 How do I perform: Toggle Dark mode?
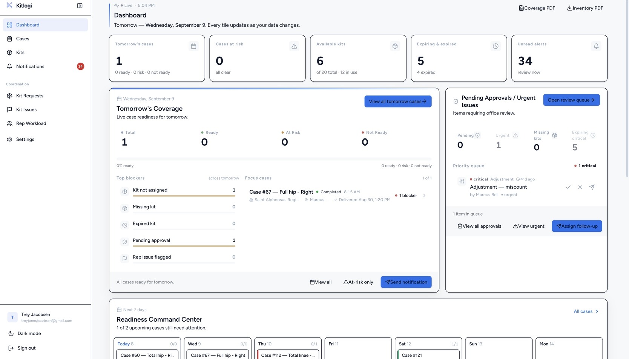[x=45, y=334]
